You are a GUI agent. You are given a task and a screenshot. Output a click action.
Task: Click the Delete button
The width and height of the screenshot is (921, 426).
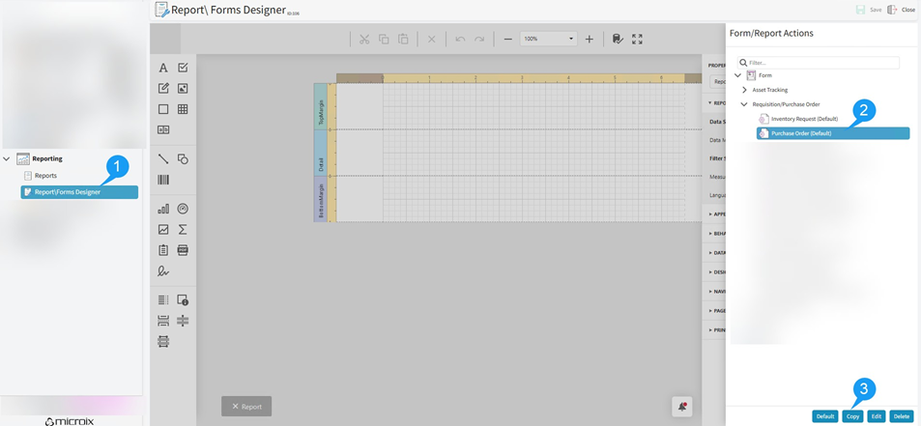click(x=901, y=416)
